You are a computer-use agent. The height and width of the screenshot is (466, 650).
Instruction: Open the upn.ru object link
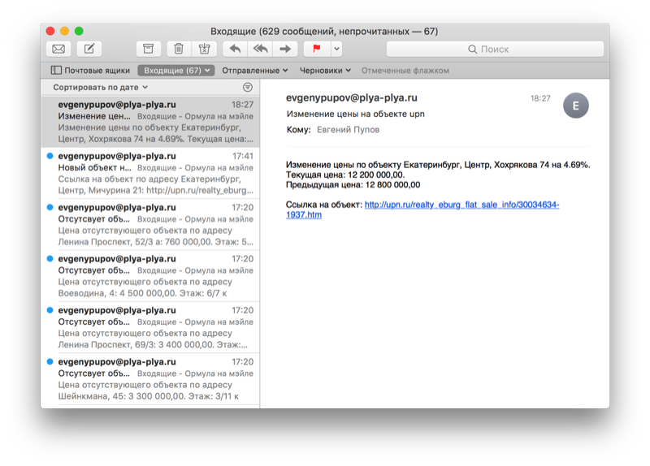(461, 205)
